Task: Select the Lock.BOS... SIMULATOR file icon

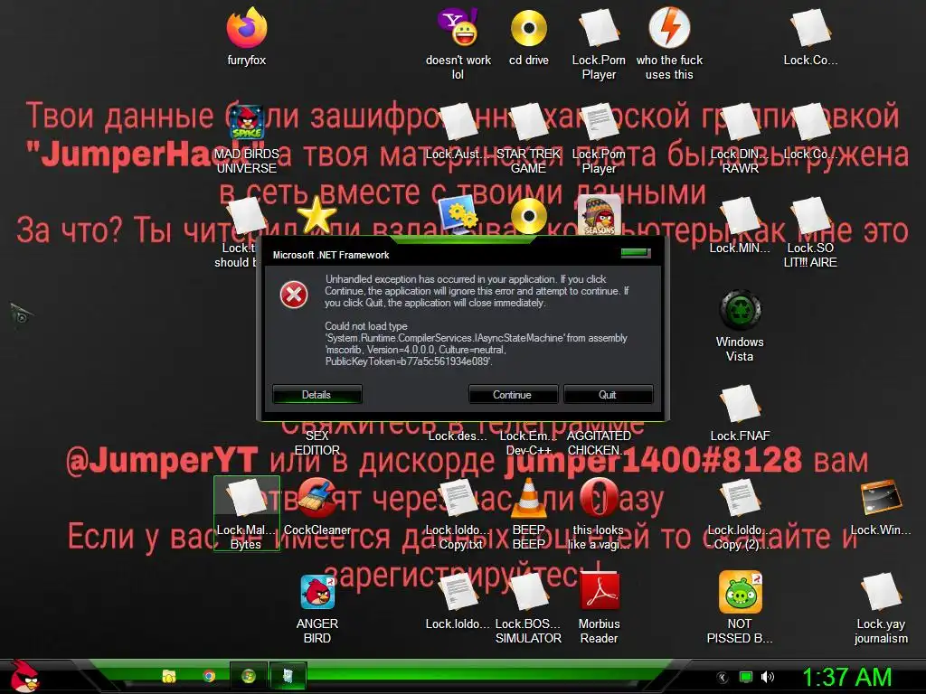Action: [528, 592]
